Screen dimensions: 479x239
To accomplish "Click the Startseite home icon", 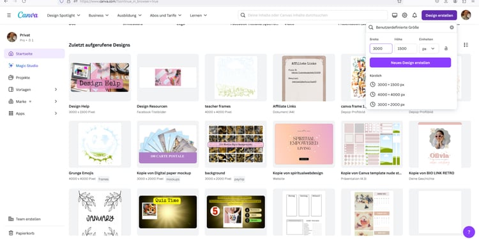I will [11, 54].
